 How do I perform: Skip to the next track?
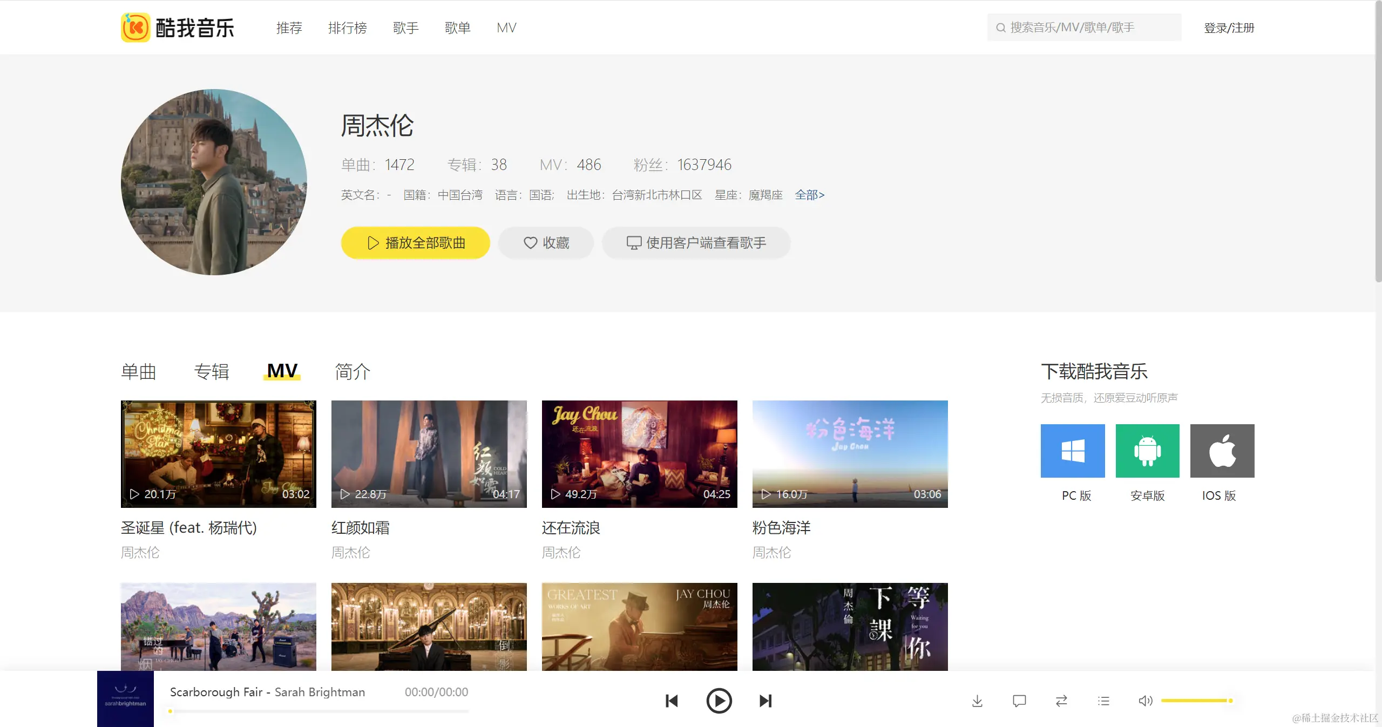click(x=765, y=701)
